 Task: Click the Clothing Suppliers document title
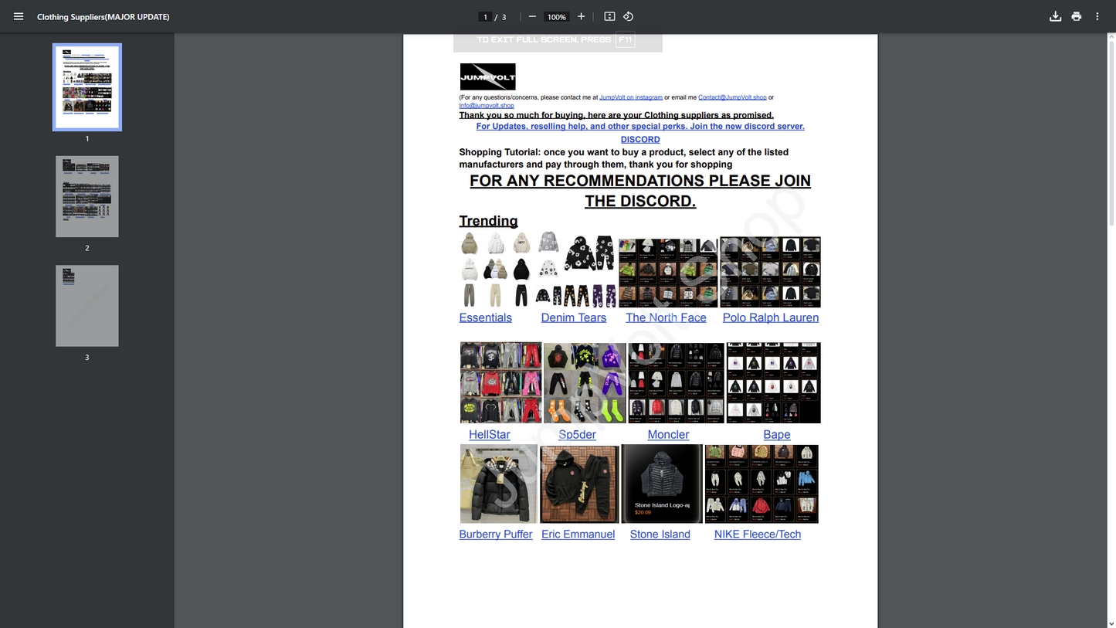point(103,17)
